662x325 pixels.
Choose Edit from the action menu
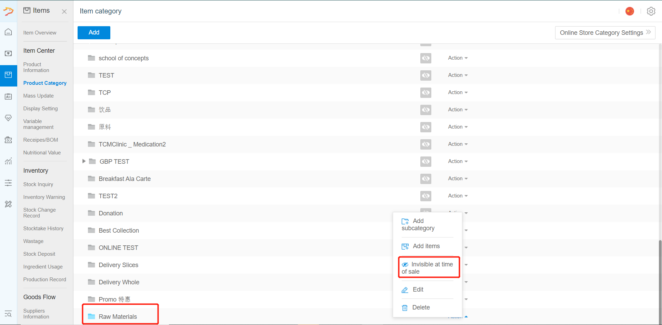pyautogui.click(x=427, y=290)
